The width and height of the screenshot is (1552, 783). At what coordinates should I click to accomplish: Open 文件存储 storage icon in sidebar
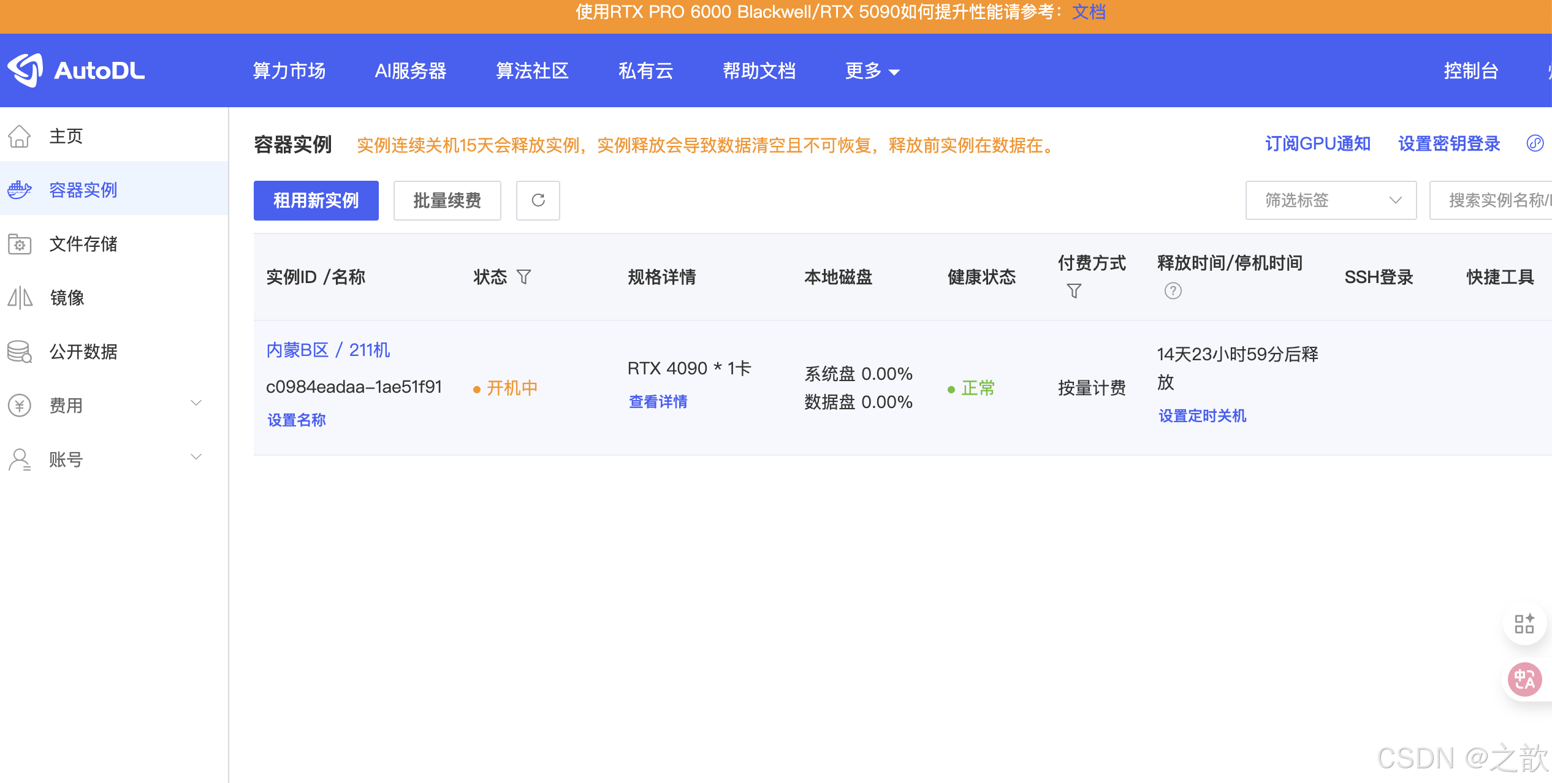[x=19, y=244]
